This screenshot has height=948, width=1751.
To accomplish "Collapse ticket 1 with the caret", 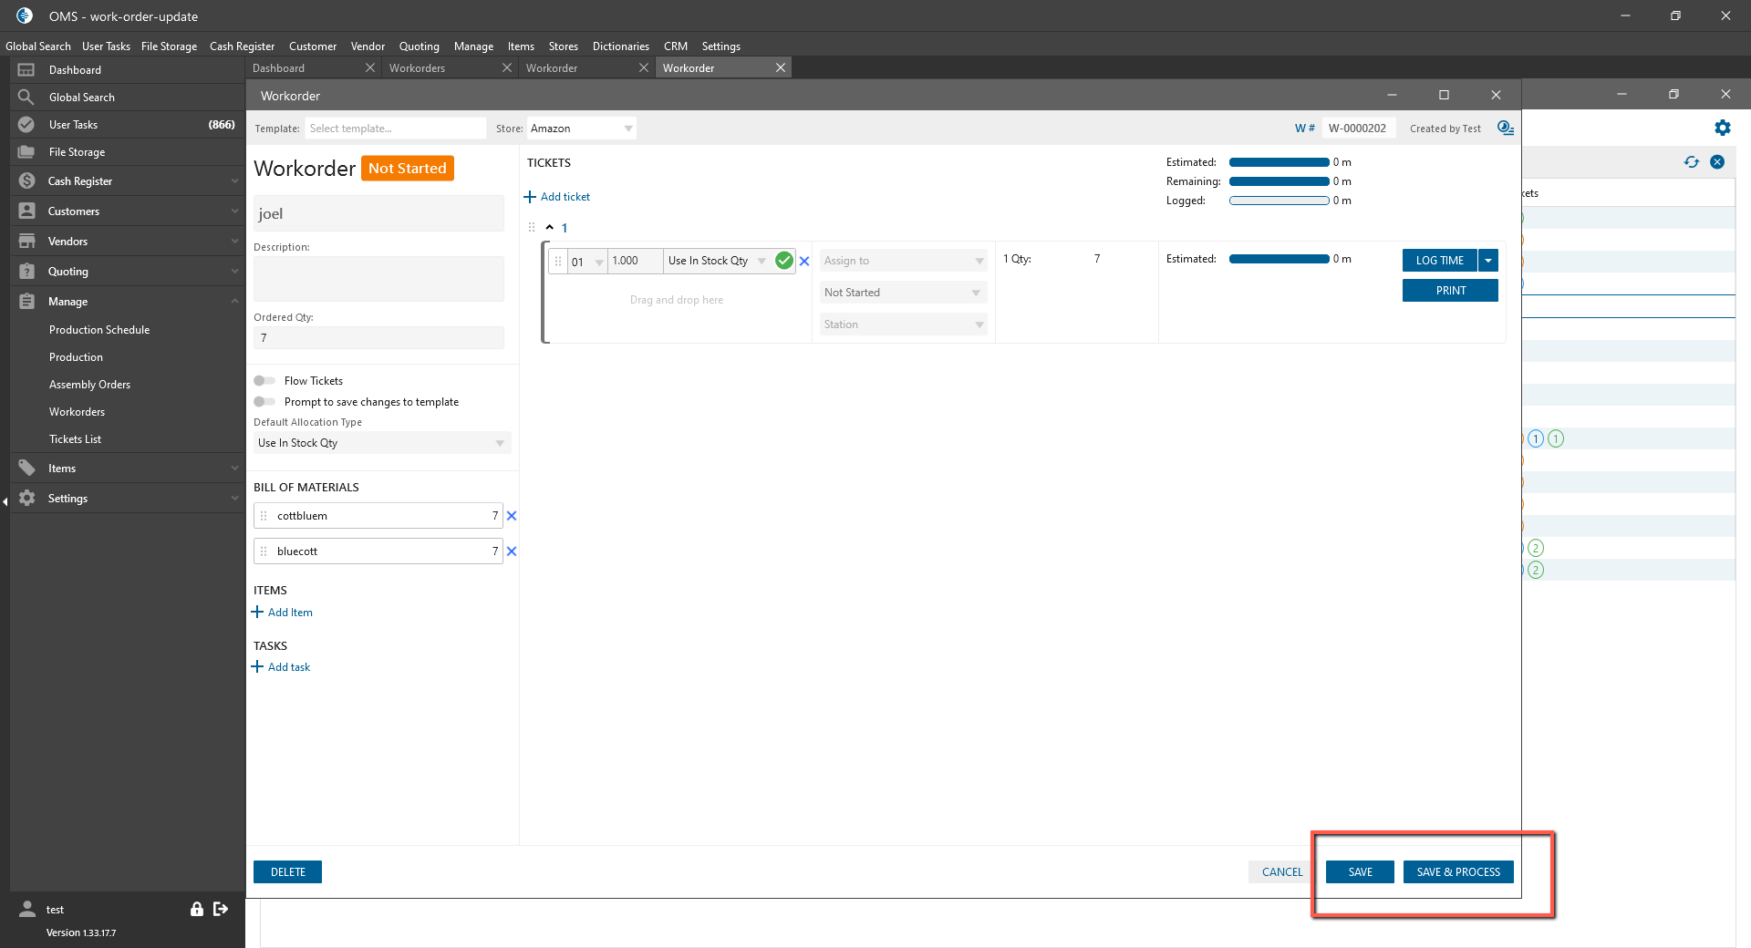I will 550,228.
